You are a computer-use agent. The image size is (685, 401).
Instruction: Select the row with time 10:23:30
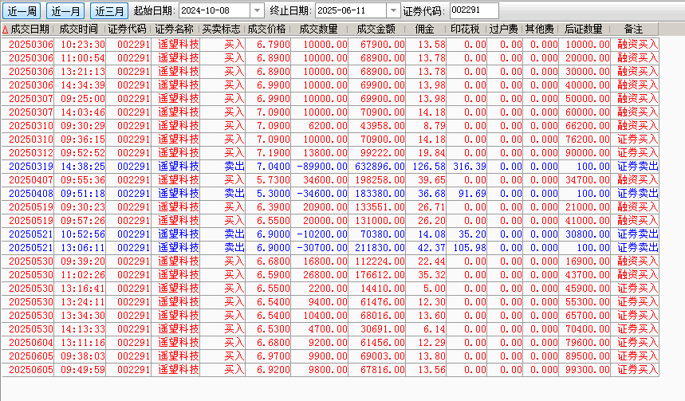(330, 45)
